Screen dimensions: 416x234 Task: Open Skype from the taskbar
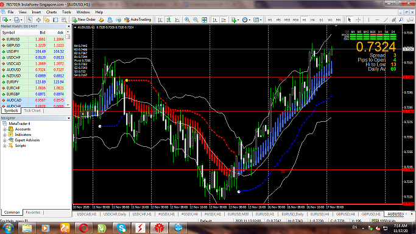(121, 228)
